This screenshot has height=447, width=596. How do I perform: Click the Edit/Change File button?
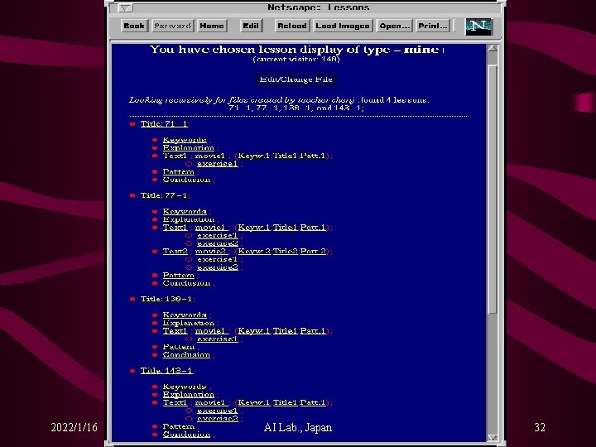click(x=296, y=79)
